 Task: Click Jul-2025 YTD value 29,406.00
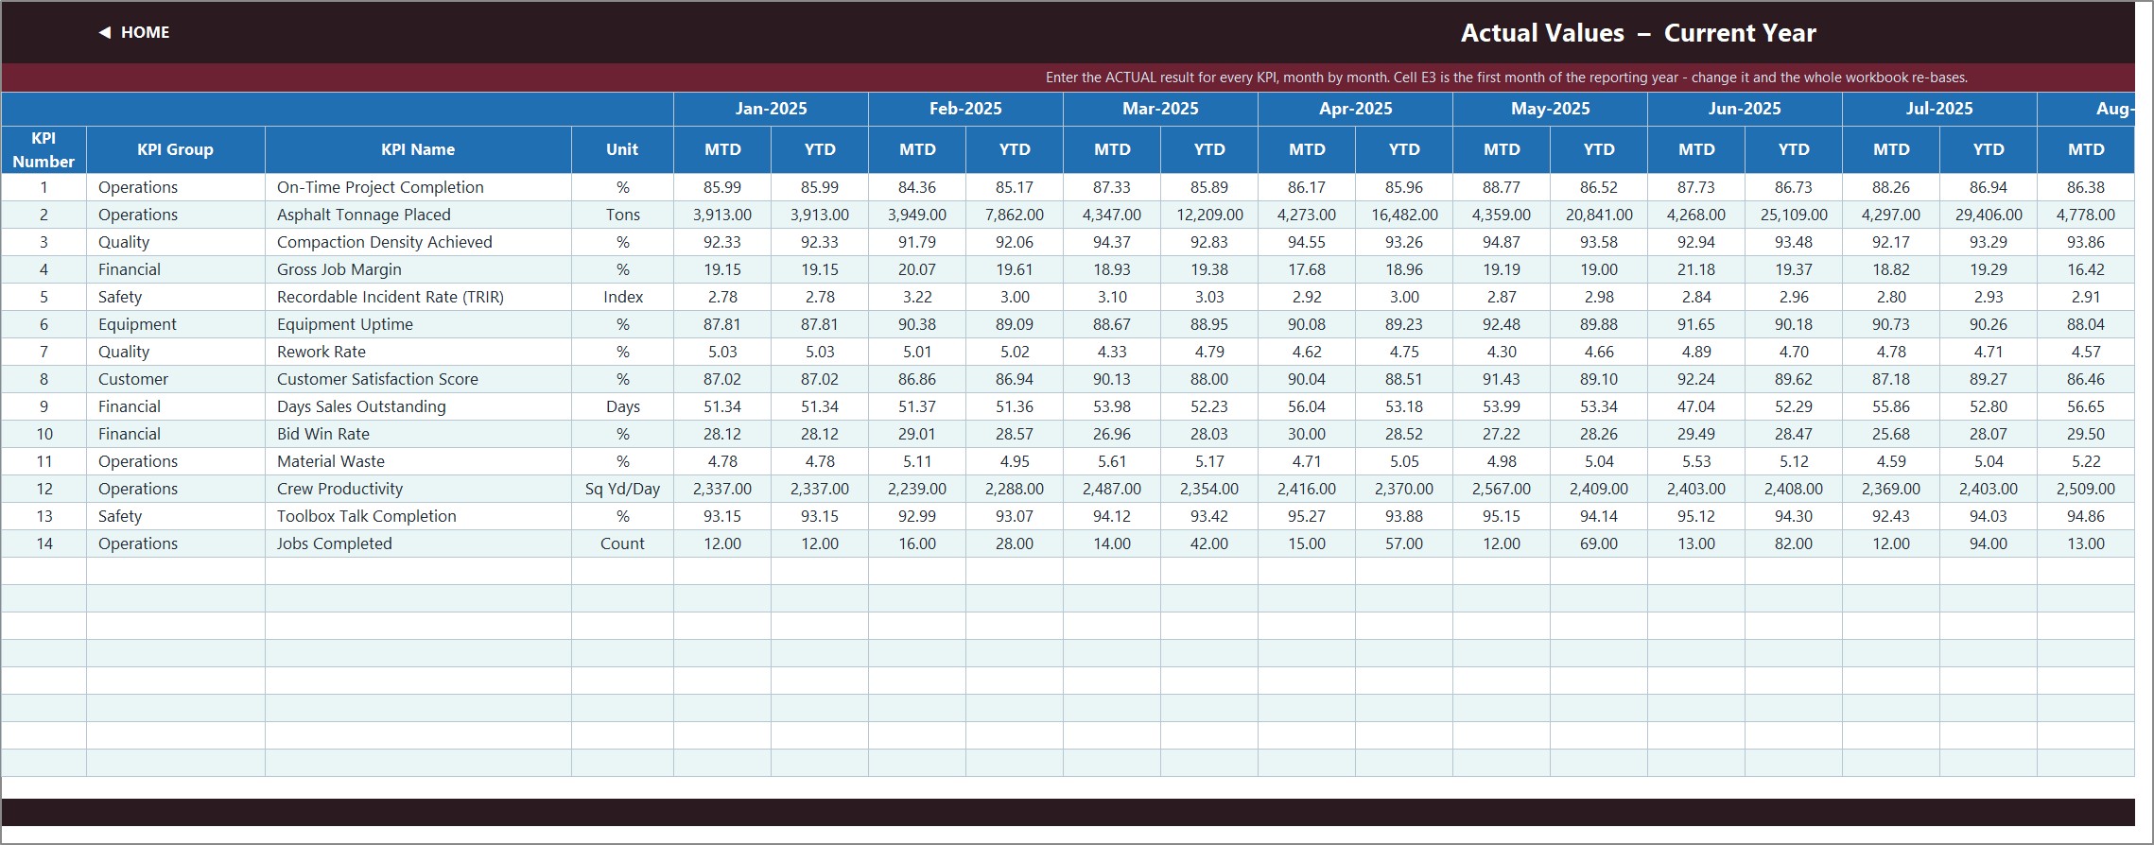(x=1989, y=215)
